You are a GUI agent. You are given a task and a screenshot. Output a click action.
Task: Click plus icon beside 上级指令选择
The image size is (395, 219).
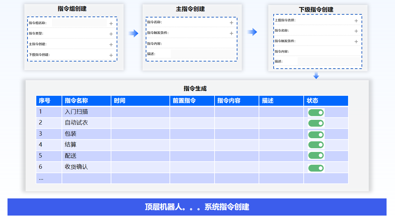356,21
